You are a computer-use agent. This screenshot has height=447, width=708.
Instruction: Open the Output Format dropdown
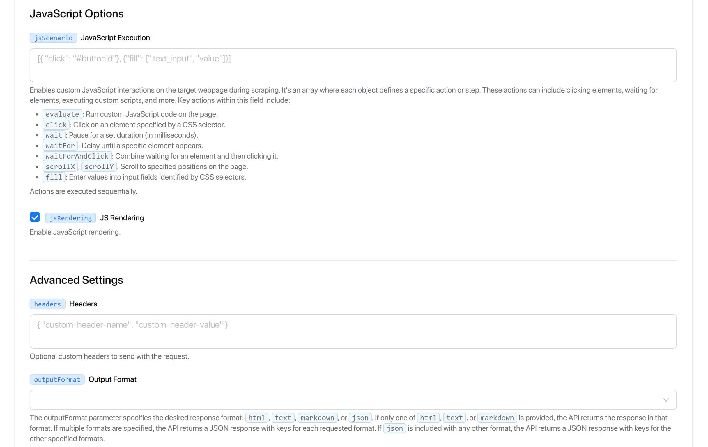pyautogui.click(x=353, y=400)
